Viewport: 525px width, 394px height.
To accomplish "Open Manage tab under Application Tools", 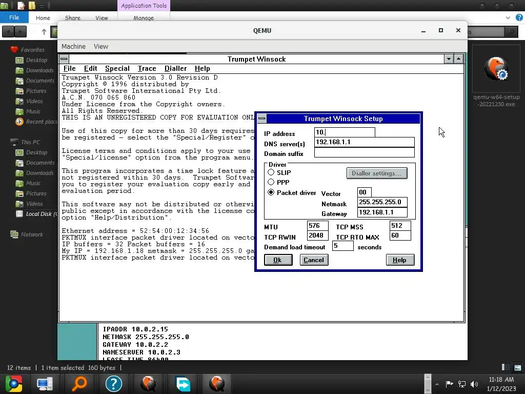I will [x=144, y=18].
